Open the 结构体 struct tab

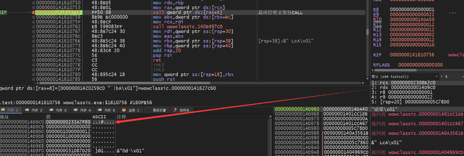[x=181, y=110]
